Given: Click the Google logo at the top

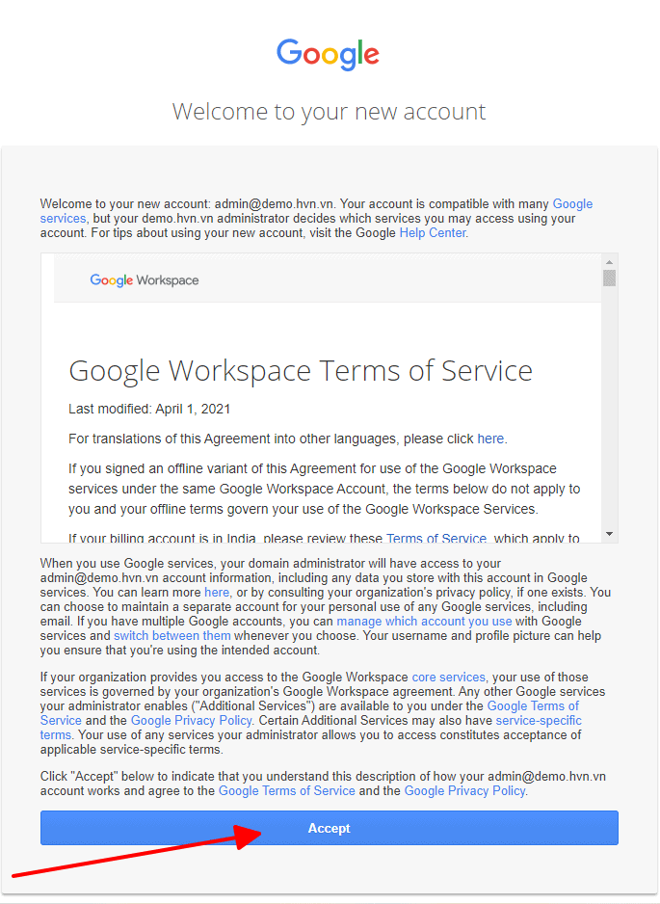Looking at the screenshot, I should [328, 54].
